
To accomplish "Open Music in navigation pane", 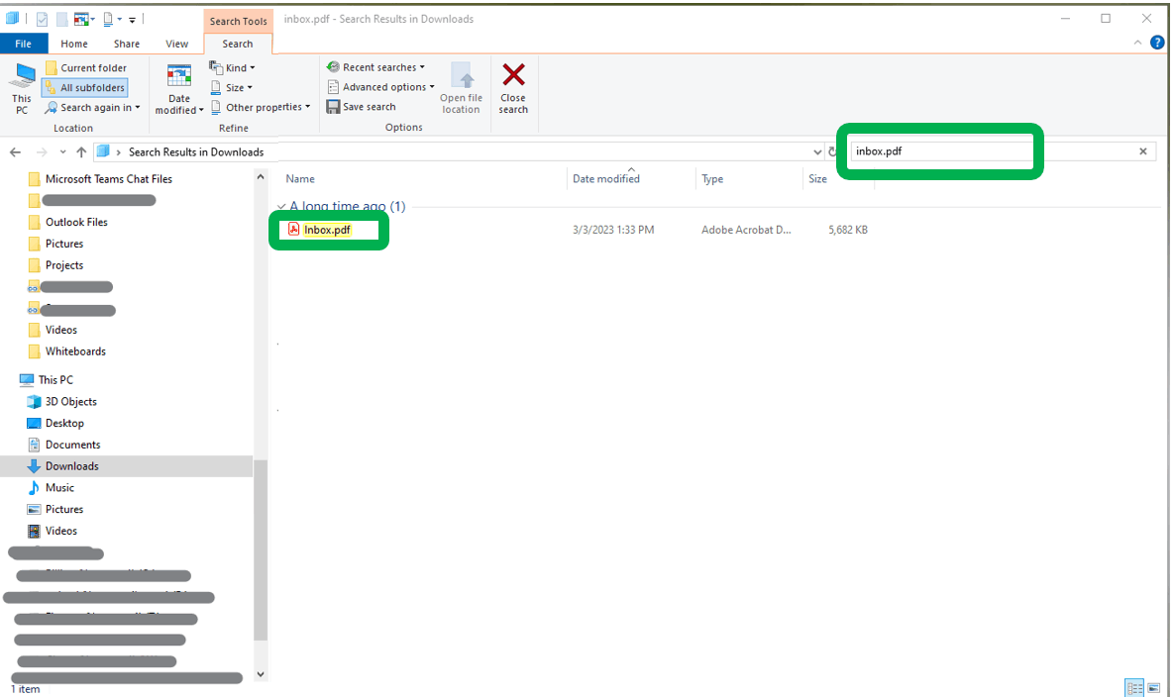I will [x=60, y=488].
